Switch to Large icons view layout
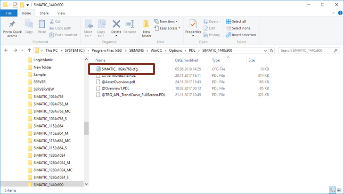The height and width of the screenshot is (194, 344). [339, 190]
